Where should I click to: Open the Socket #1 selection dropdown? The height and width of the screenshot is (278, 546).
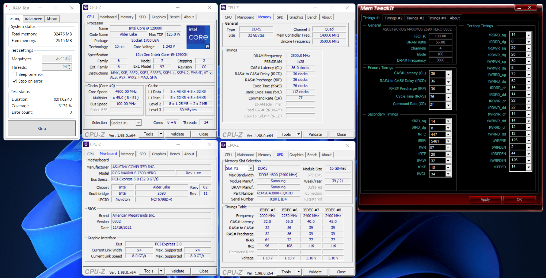pos(138,123)
